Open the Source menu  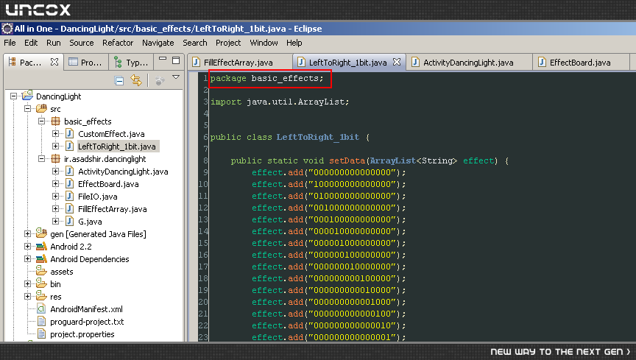82,43
